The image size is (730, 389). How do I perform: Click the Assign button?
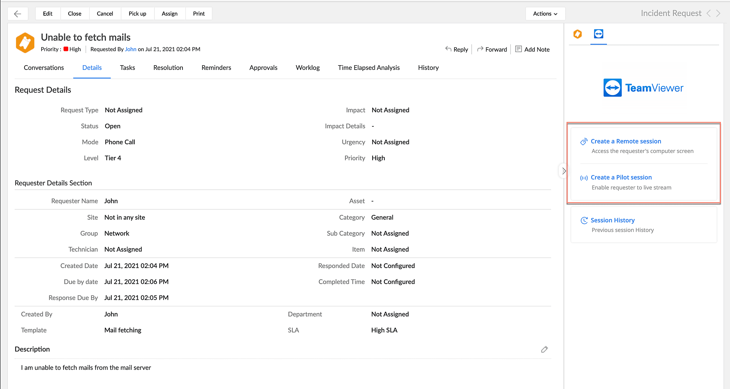(169, 13)
